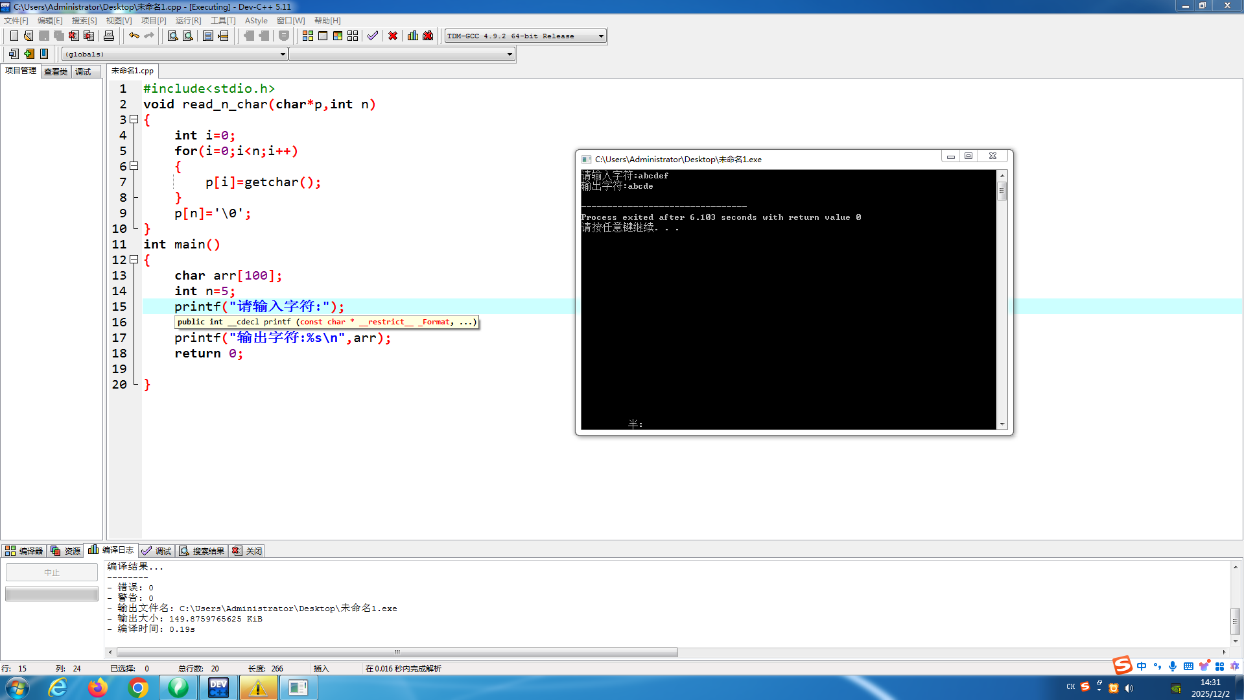Open the Sogou soft keyboard

pyautogui.click(x=1188, y=666)
